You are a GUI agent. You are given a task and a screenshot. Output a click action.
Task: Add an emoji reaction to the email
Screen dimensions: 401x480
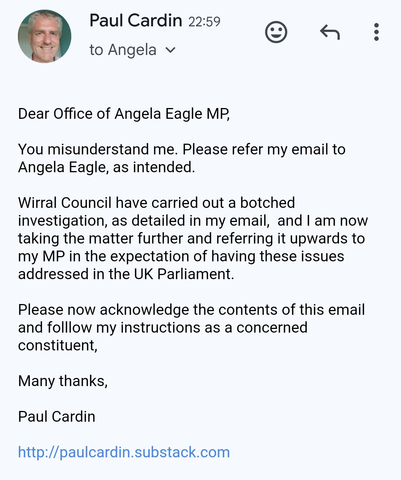tap(276, 32)
